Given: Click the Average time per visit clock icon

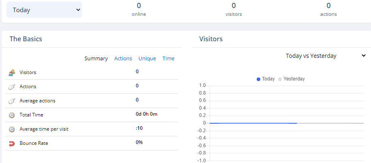Looking at the screenshot, I should point(12,129).
